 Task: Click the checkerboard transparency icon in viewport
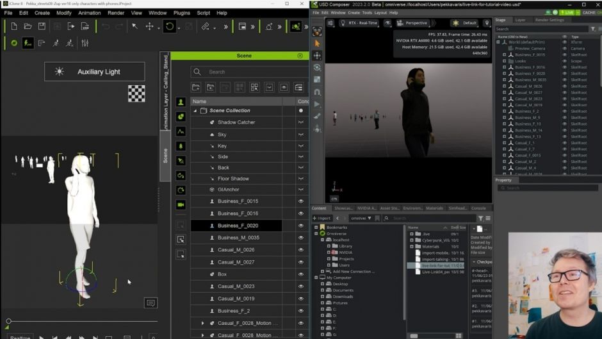coord(136,94)
